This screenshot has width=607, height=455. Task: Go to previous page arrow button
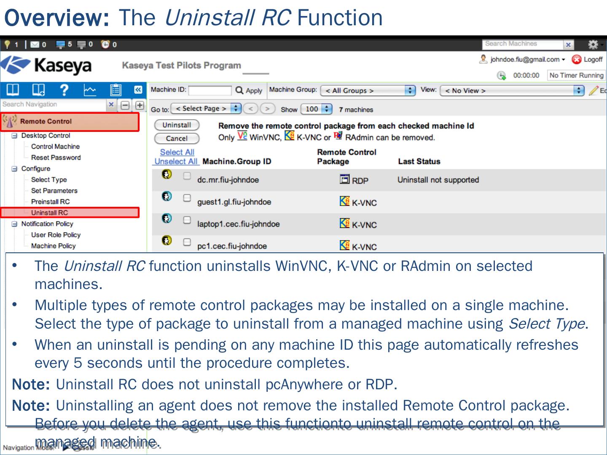(250, 109)
